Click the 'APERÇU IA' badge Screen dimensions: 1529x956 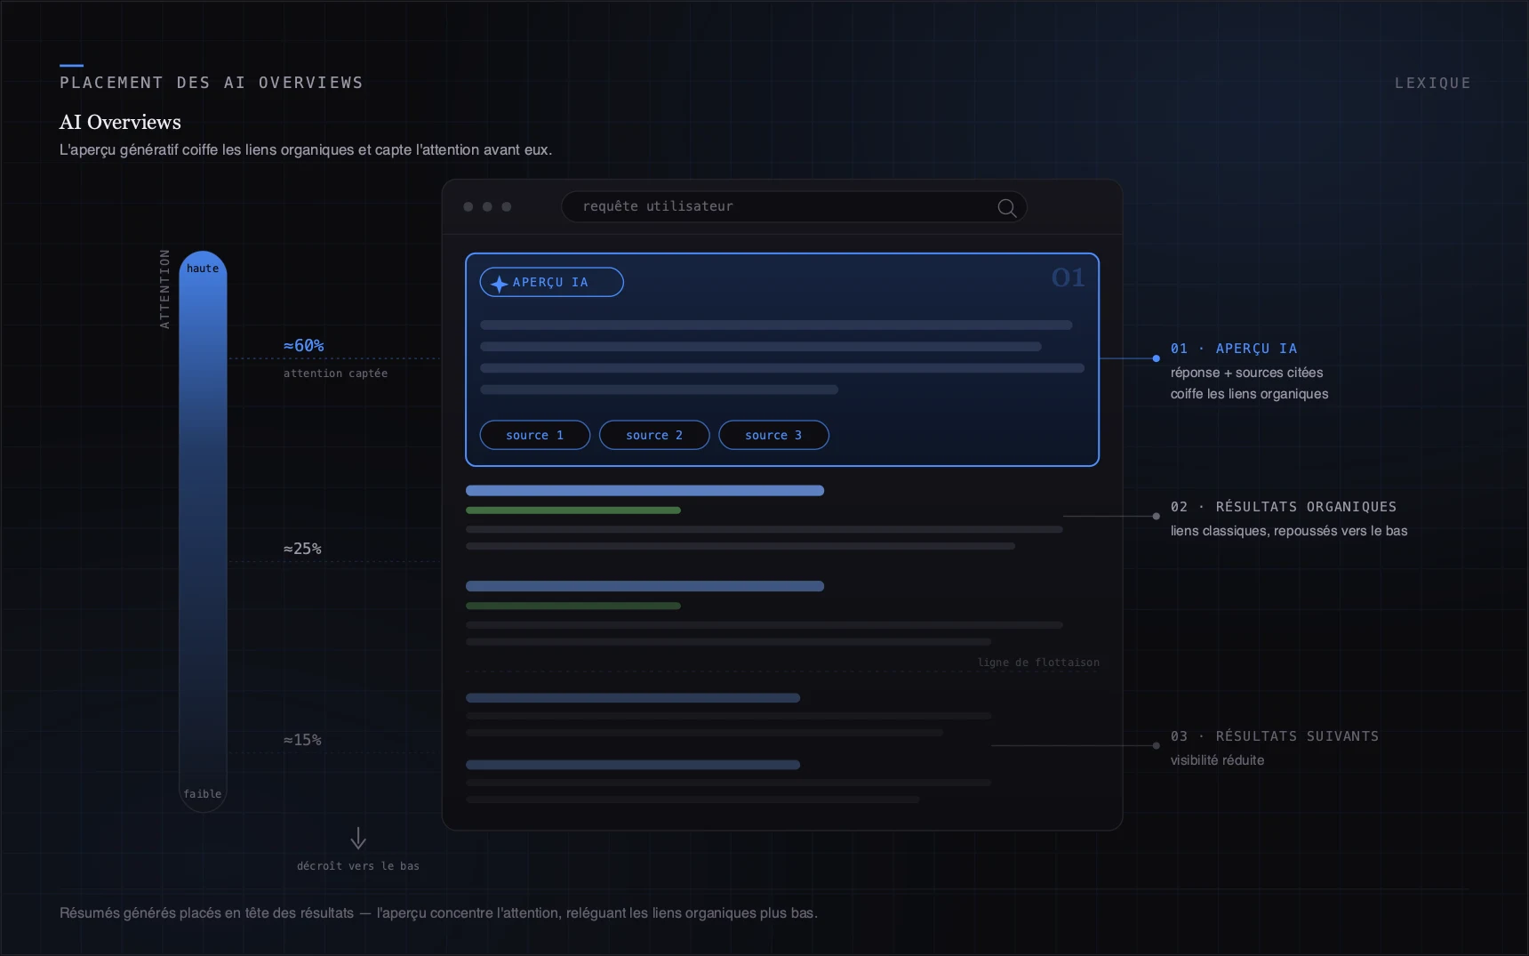coord(551,282)
